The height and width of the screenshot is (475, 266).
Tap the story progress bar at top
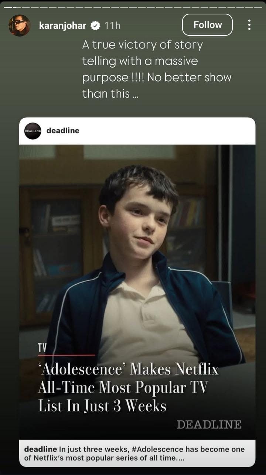click(x=133, y=7)
